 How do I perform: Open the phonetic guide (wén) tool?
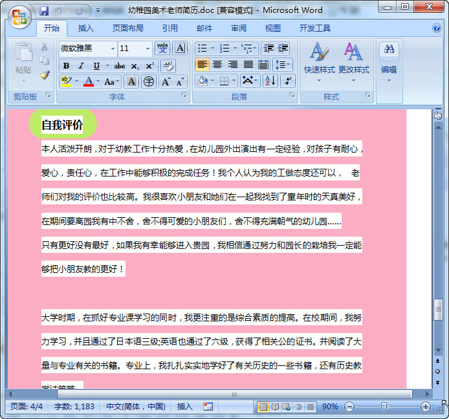[162, 48]
